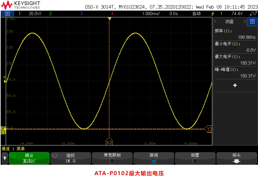Click the trigger time reference triangle at top
This screenshot has height=178, width=258.
click(x=109, y=19)
